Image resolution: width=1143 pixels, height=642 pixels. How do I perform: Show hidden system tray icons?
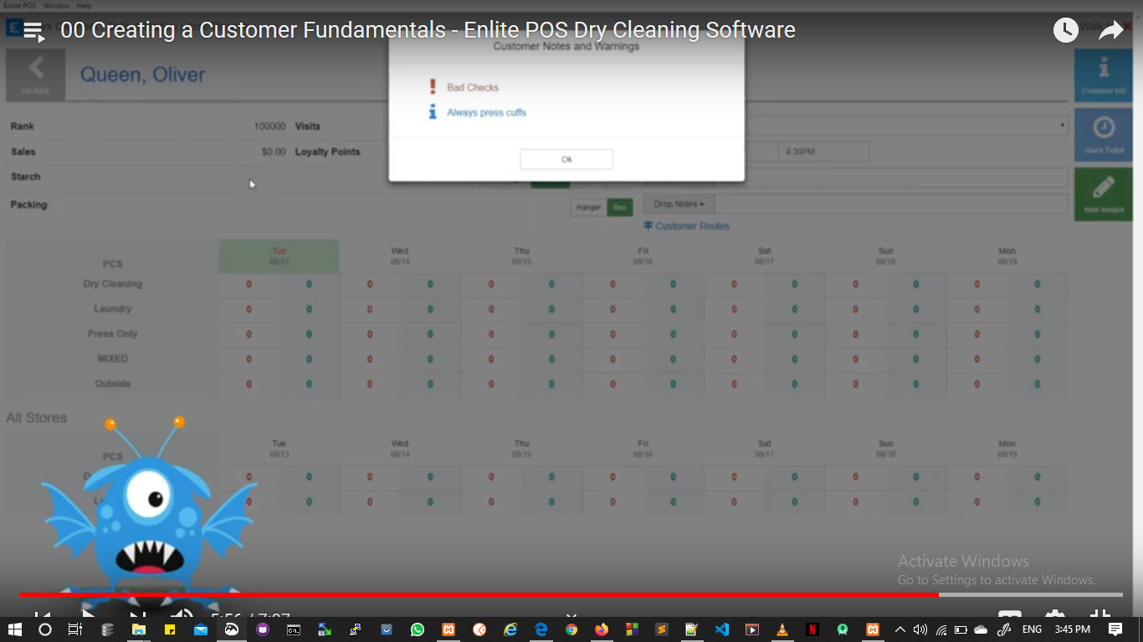[900, 629]
